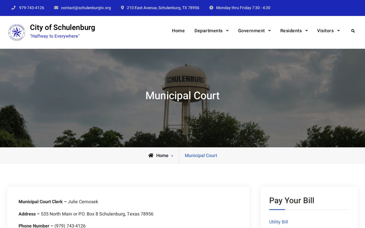The height and width of the screenshot is (228, 365).
Task: Open the site search magnifier icon
Action: [353, 31]
